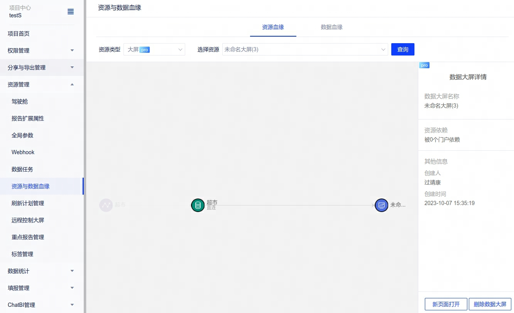Click the 查询 button
The height and width of the screenshot is (313, 514).
pos(402,49)
